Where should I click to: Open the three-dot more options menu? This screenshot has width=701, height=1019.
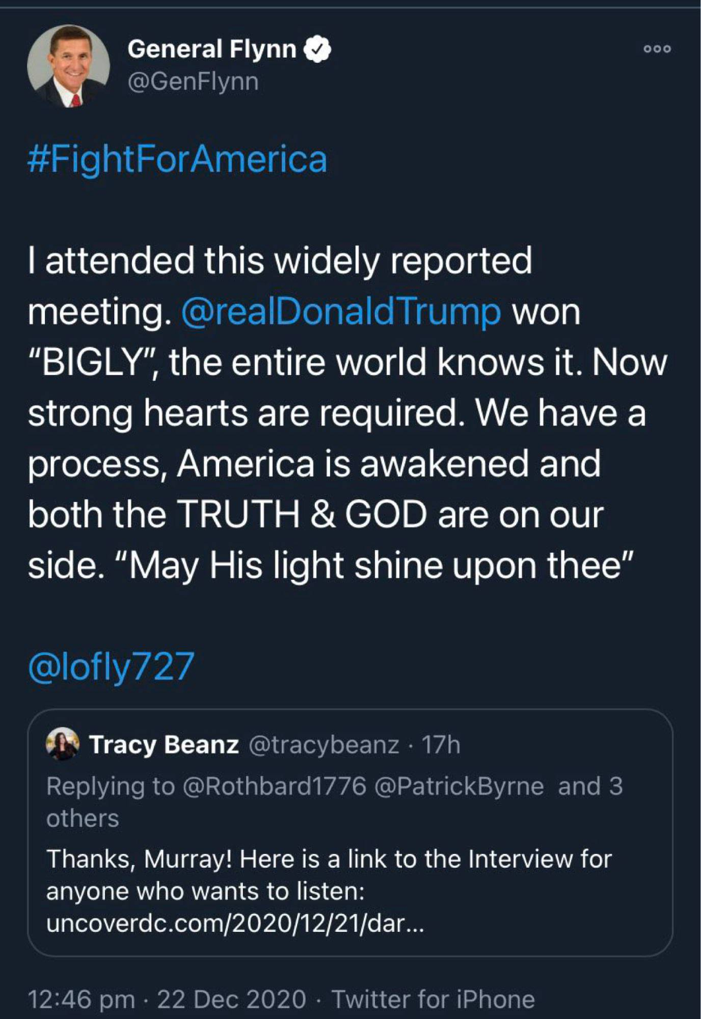tap(657, 49)
